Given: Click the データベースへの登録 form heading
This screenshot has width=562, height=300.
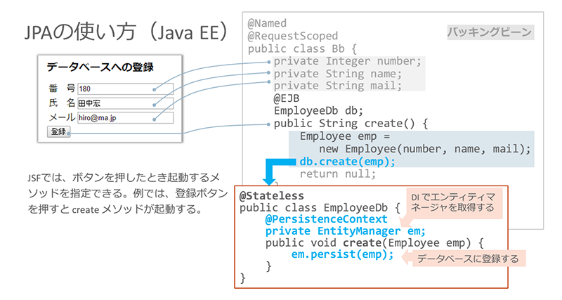Looking at the screenshot, I should [100, 67].
